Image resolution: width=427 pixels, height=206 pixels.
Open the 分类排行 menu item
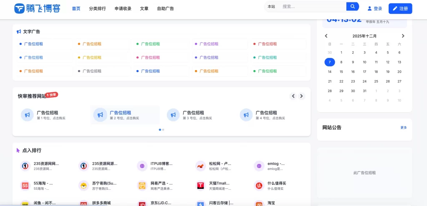pos(97,8)
